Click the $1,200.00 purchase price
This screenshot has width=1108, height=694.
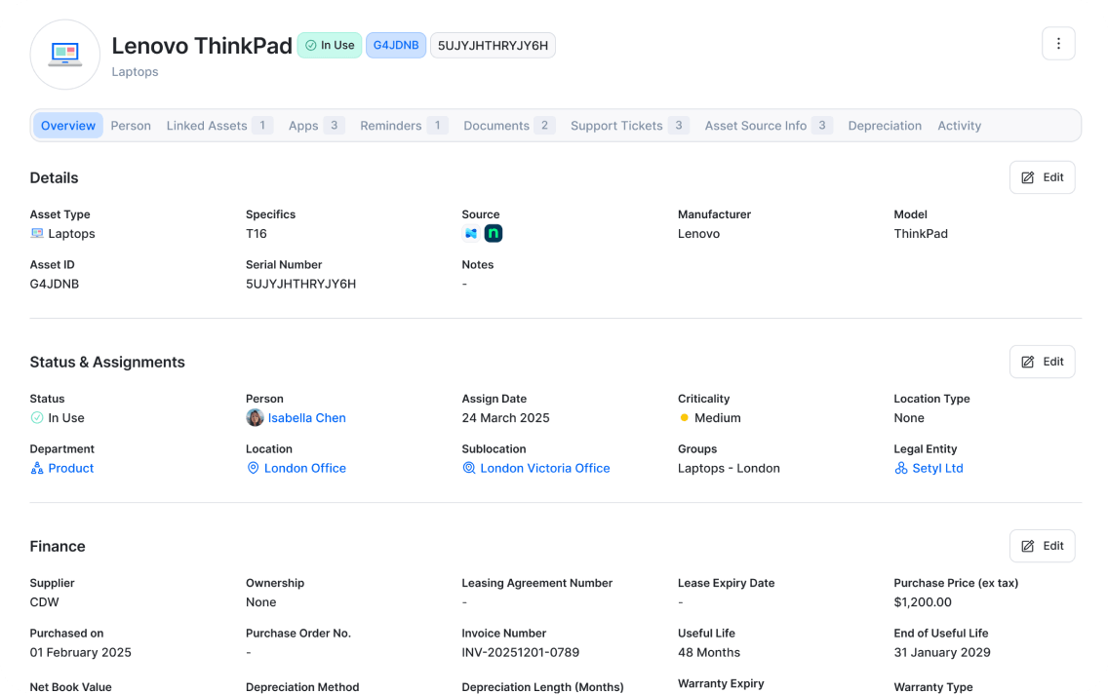coord(922,602)
